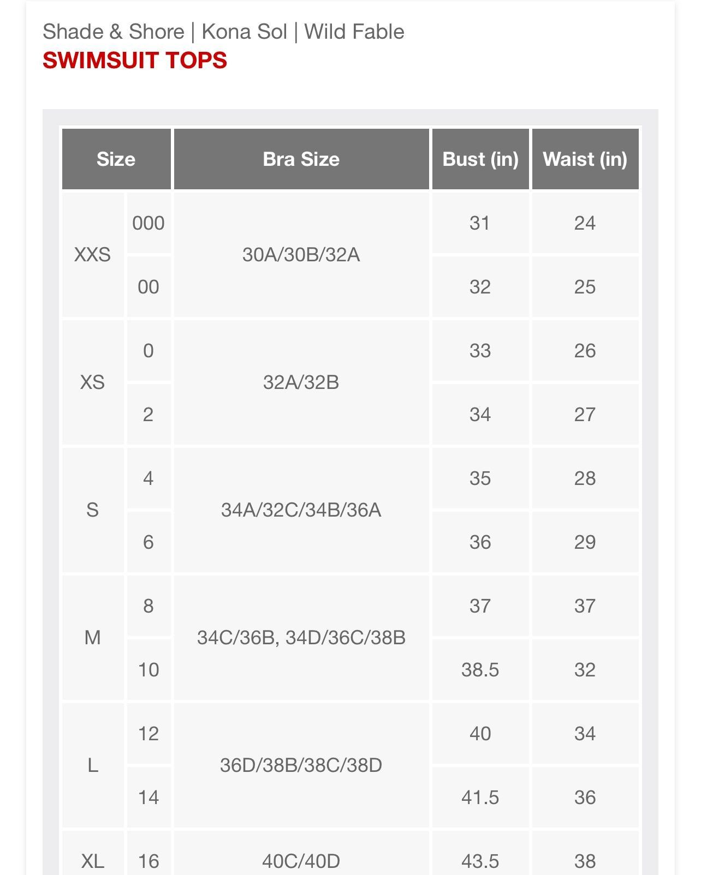Click the Waist (in) column header

[x=585, y=159]
